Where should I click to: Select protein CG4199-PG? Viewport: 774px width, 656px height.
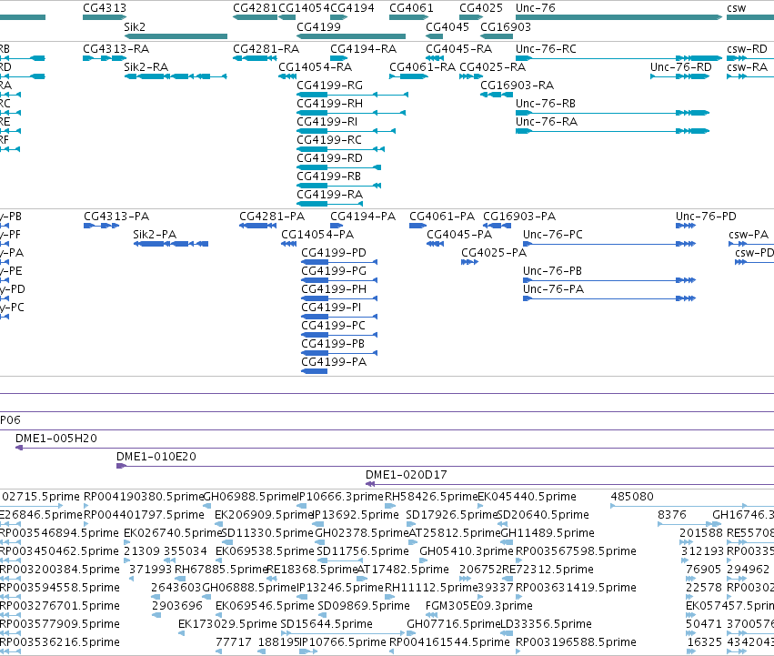[x=334, y=271]
